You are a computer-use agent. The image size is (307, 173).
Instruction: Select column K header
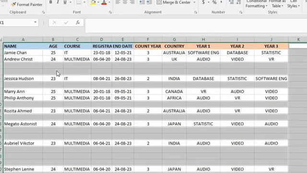point(298,39)
